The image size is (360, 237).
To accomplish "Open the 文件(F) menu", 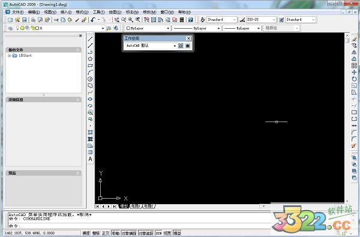I will [x=17, y=12].
